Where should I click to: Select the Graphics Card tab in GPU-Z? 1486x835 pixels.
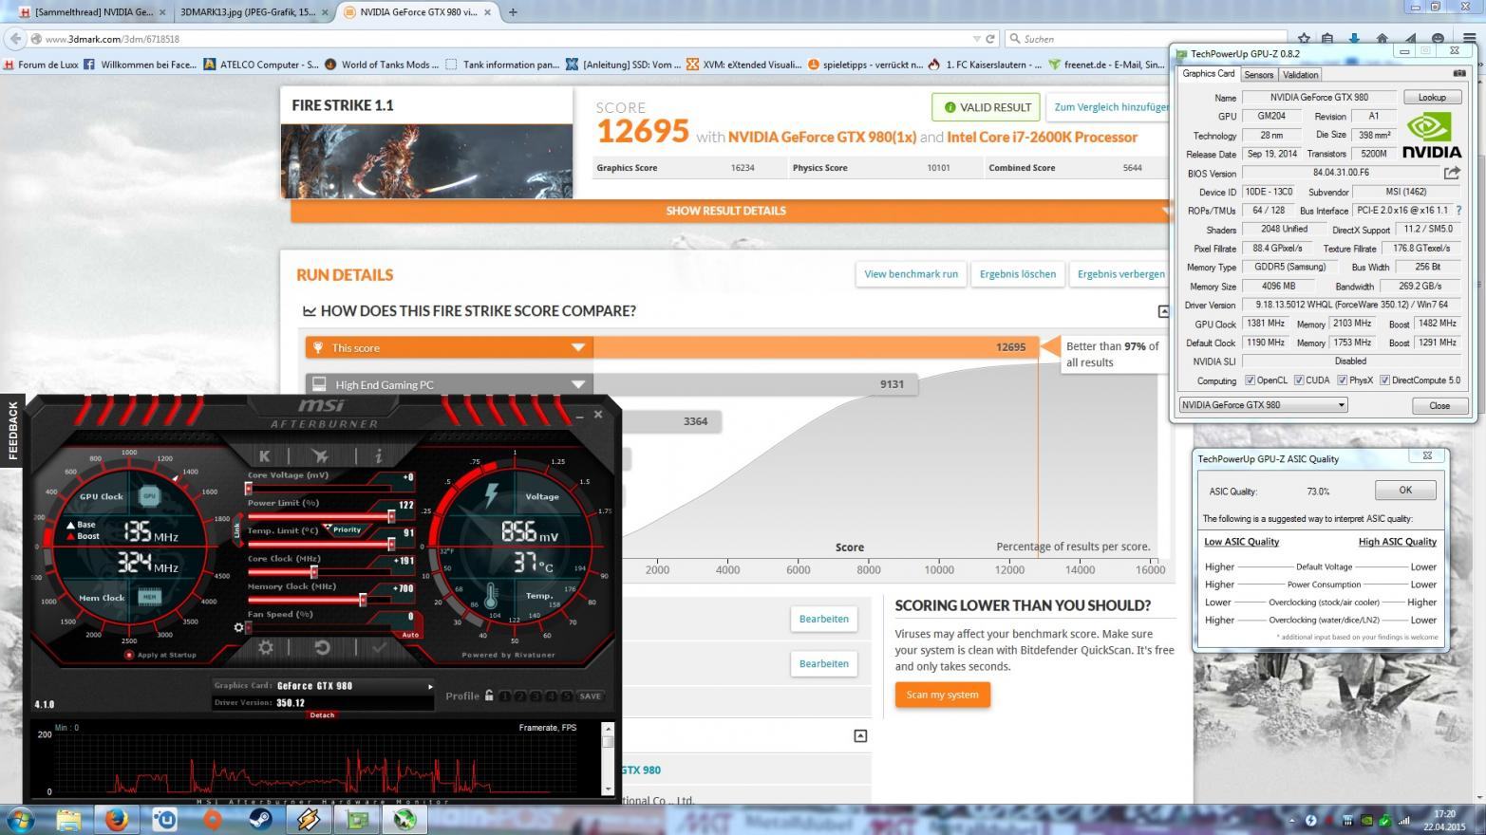pos(1208,74)
